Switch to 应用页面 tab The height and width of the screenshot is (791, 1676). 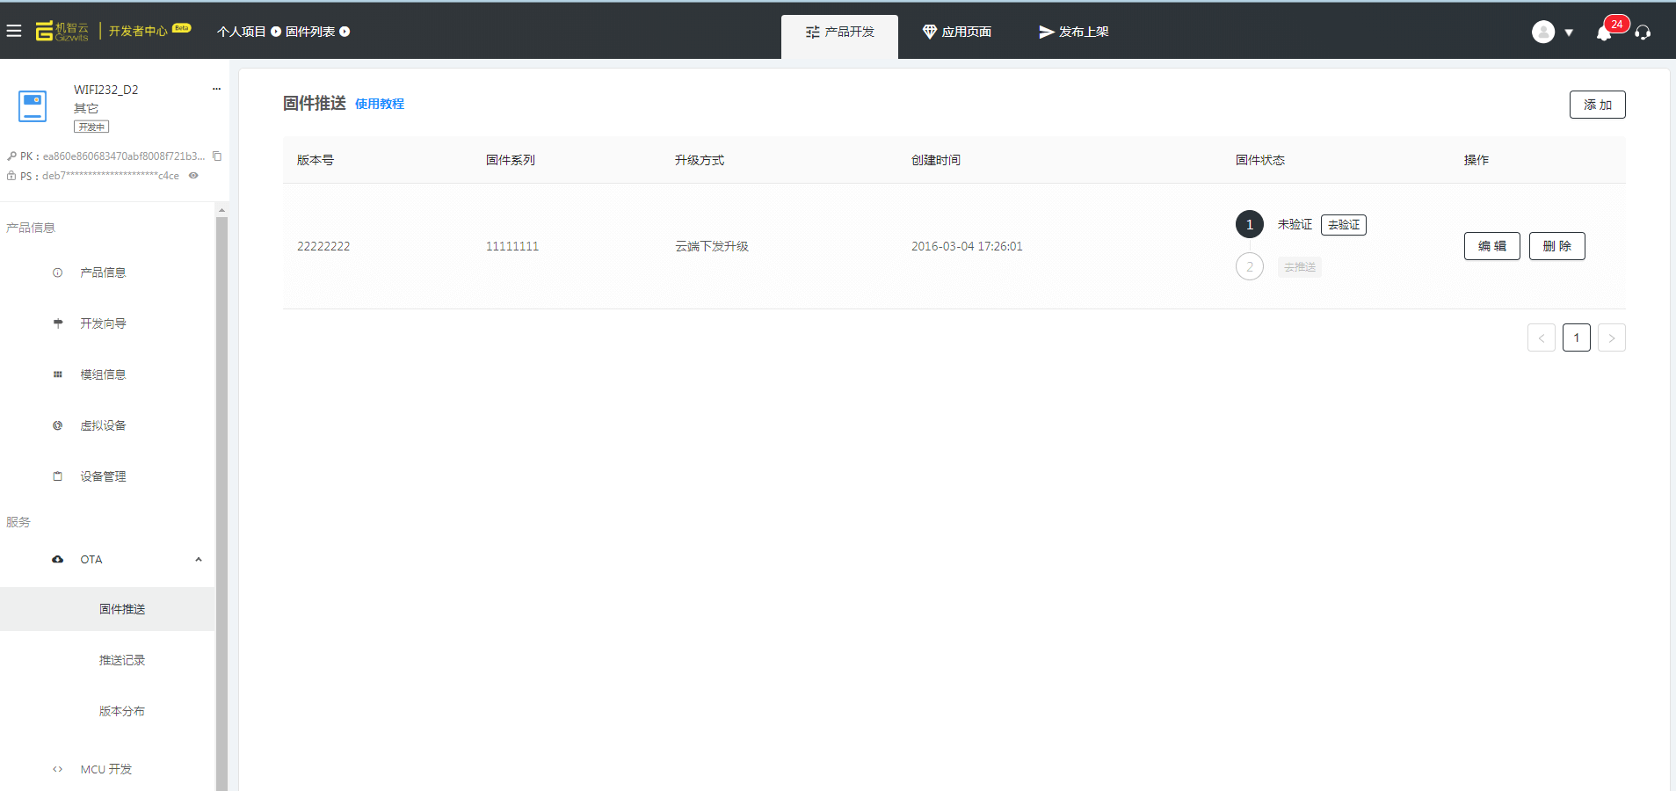[956, 32]
